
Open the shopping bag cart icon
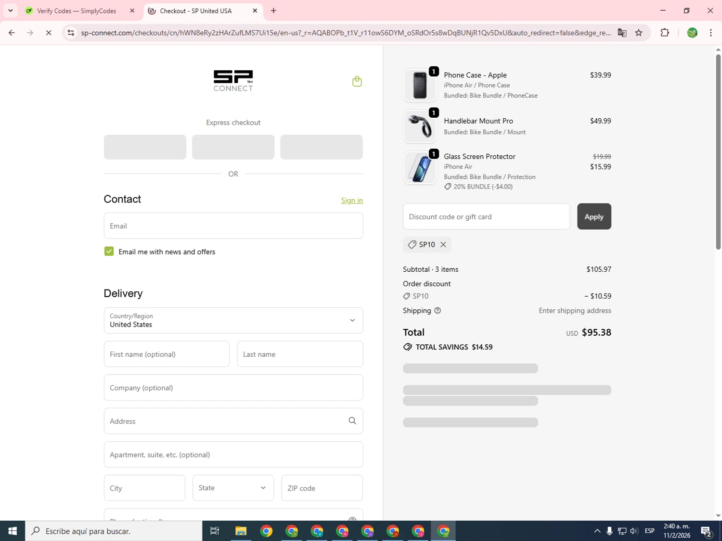click(x=357, y=81)
